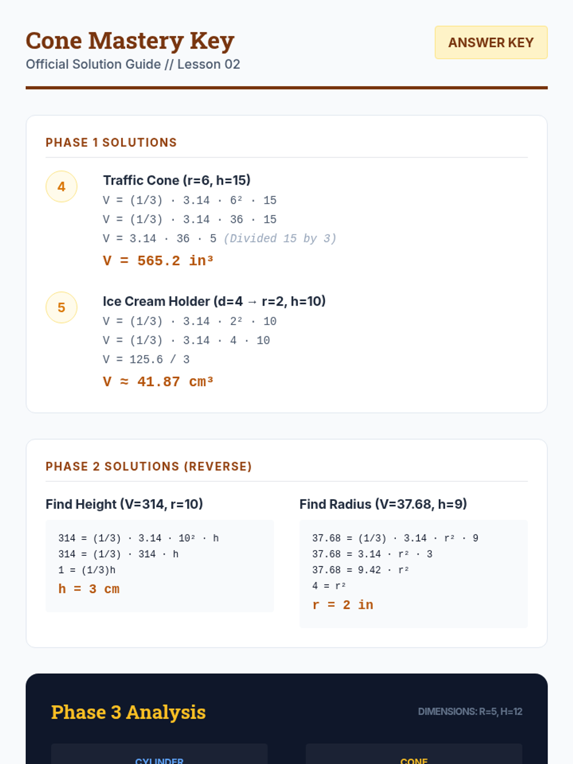Click the V = 565.2 in³ answer
Viewport: 573px width, 764px height.
coord(158,261)
